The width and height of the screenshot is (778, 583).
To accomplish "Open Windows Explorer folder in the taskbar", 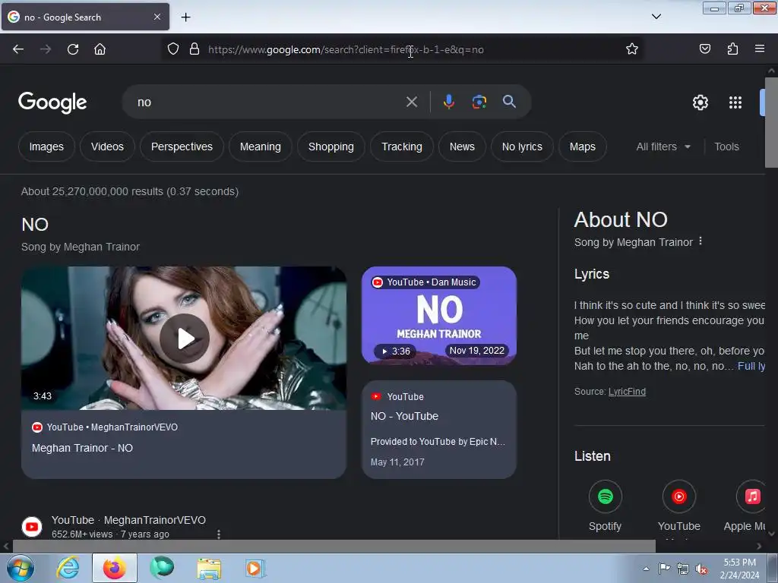I will pyautogui.click(x=209, y=568).
